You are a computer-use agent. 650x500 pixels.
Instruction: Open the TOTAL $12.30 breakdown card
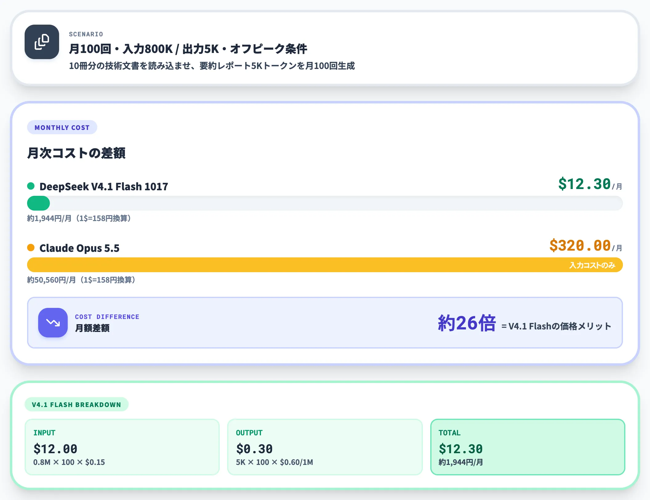tap(528, 447)
